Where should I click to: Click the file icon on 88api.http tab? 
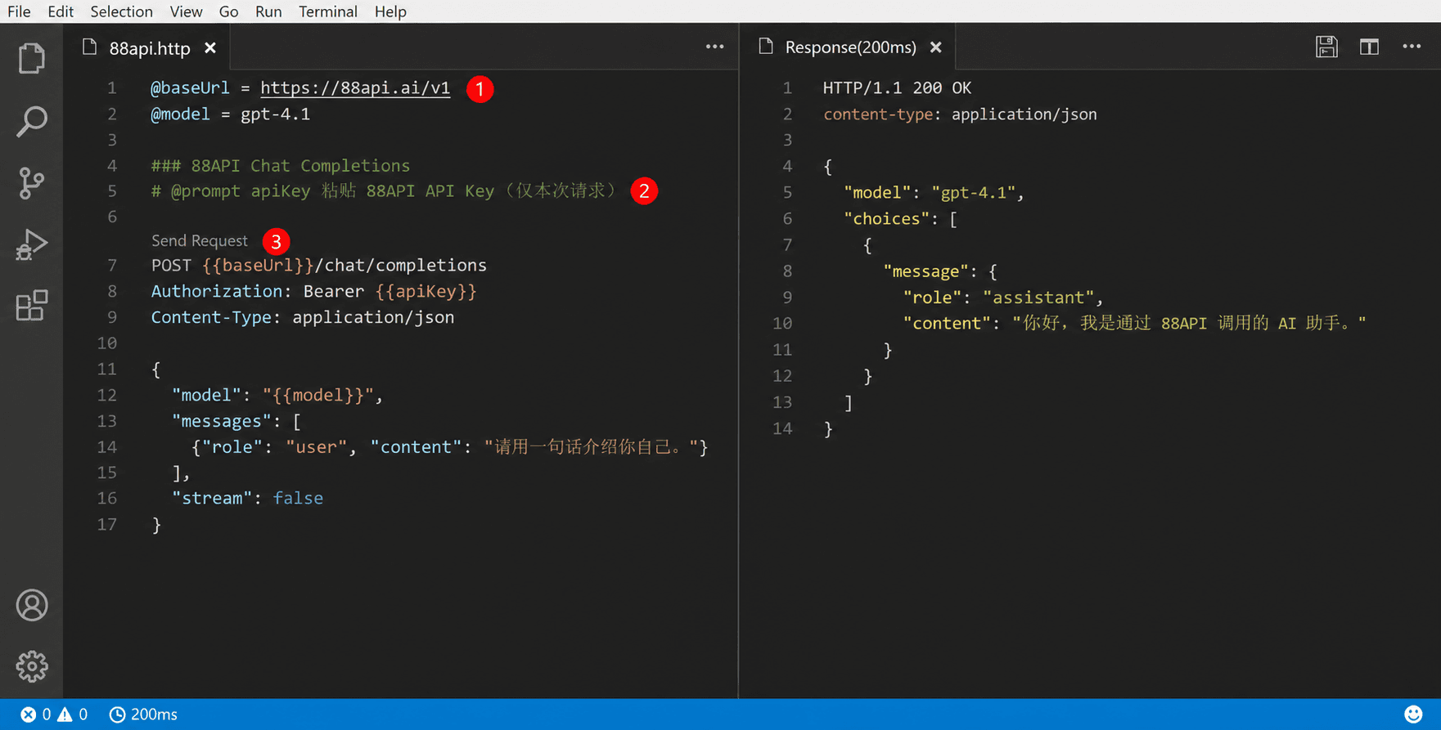pyautogui.click(x=90, y=47)
